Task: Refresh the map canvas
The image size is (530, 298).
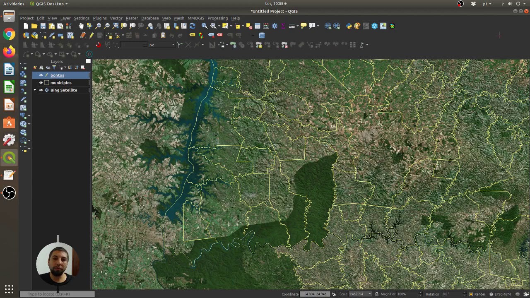Action: tap(193, 26)
